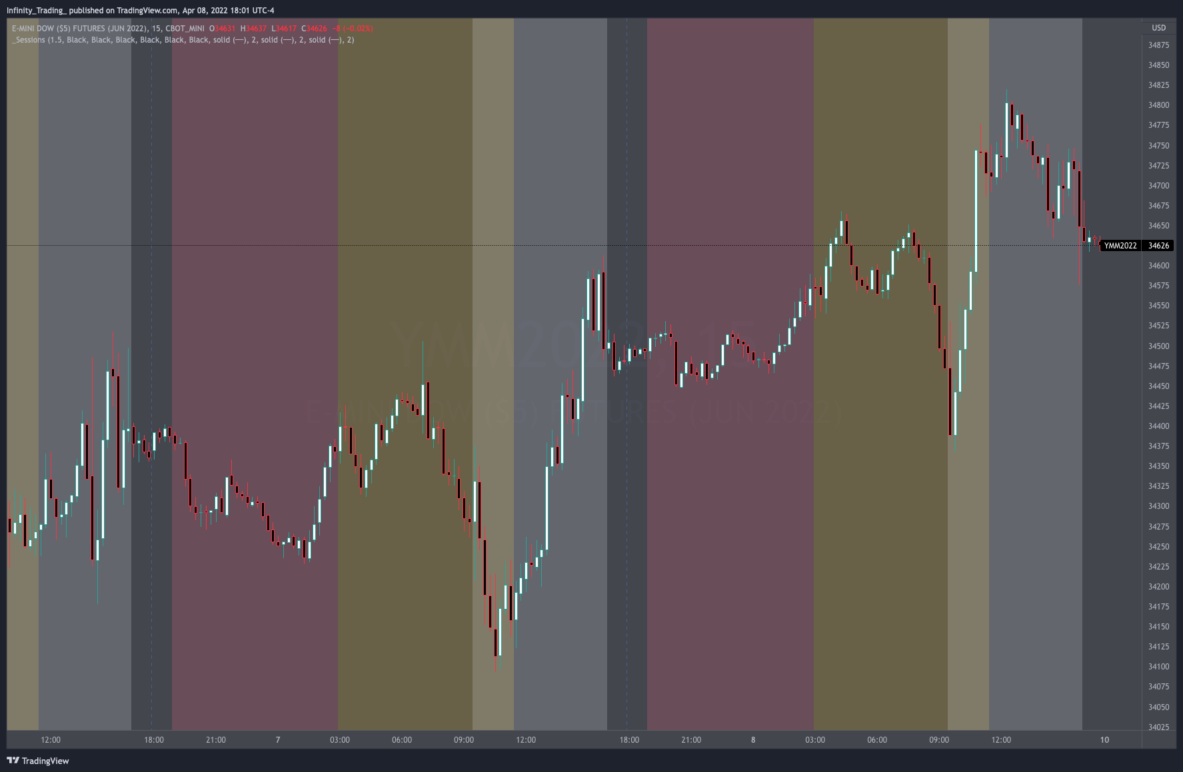Click the 34700 price axis label
This screenshot has height=772, width=1183.
click(x=1158, y=186)
